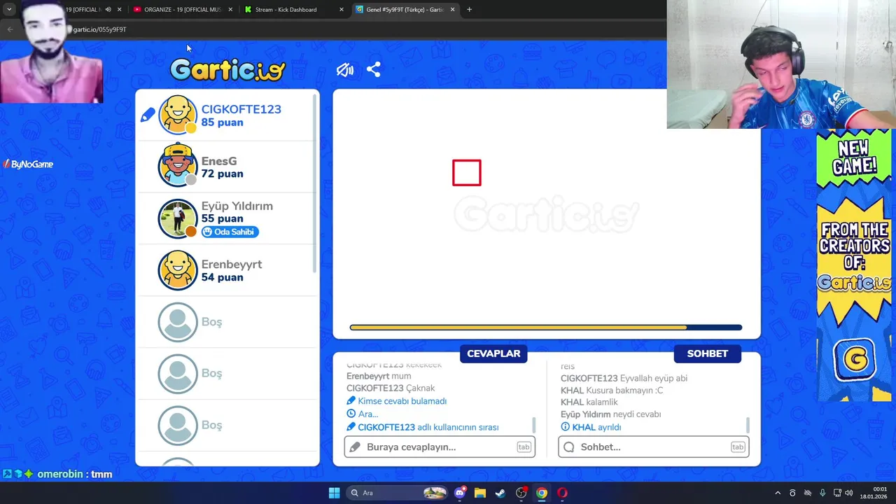Click the CEVAPLAR panel label

(x=493, y=353)
